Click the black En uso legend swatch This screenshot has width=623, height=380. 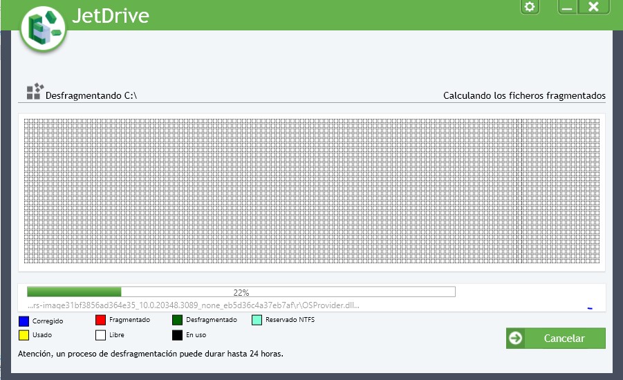(177, 336)
